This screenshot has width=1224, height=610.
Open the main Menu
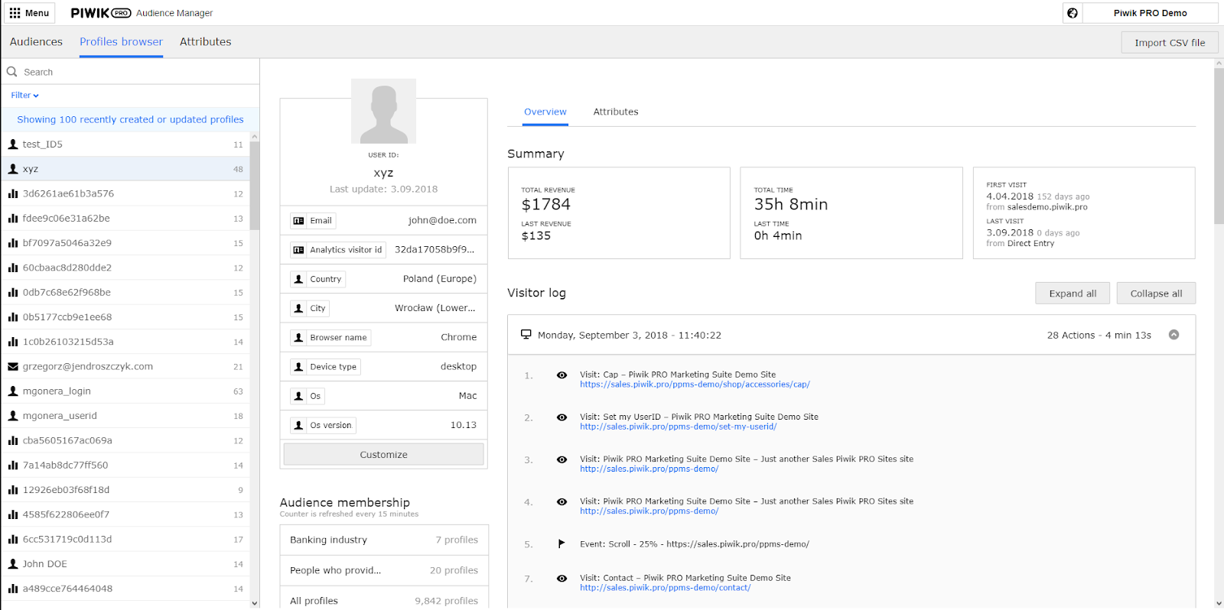point(29,13)
